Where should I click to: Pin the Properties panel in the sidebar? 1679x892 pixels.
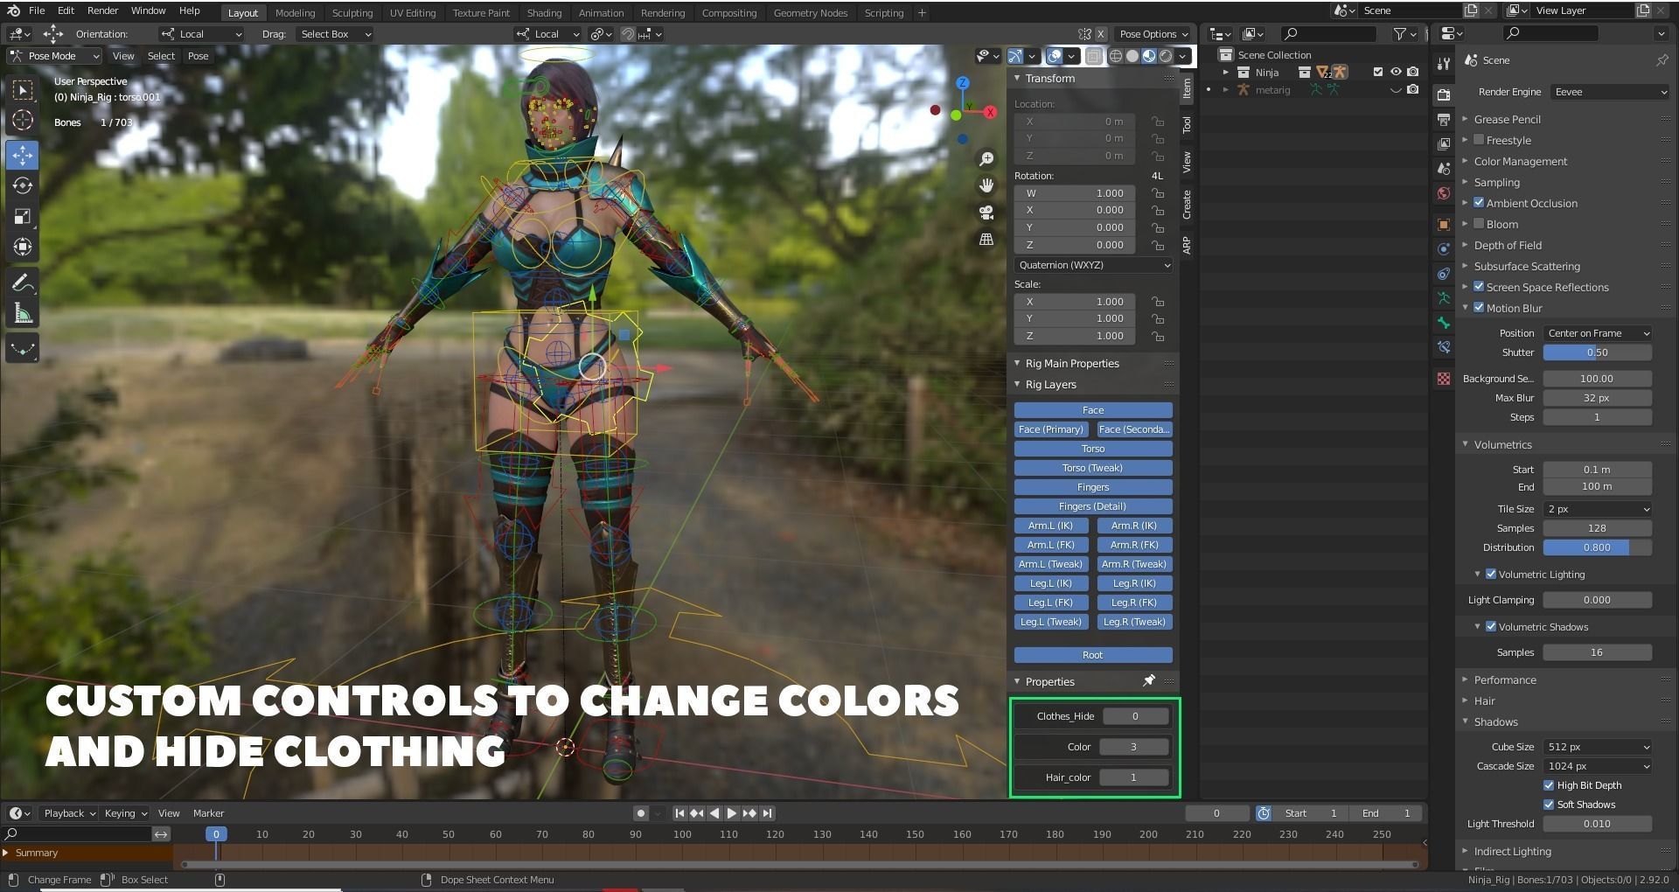pos(1149,681)
